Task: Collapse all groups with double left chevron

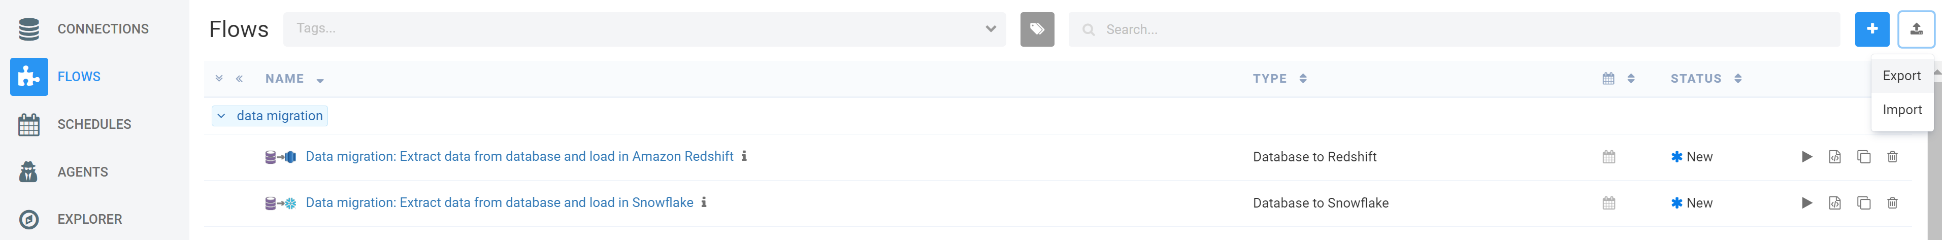Action: point(239,78)
